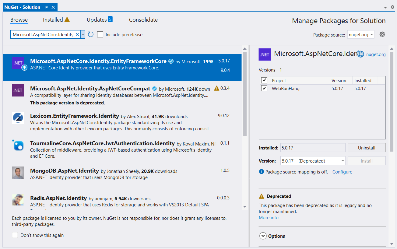Click the window gear icon top right
Image resolution: width=397 pixels, height=249 pixels.
tap(392, 7)
